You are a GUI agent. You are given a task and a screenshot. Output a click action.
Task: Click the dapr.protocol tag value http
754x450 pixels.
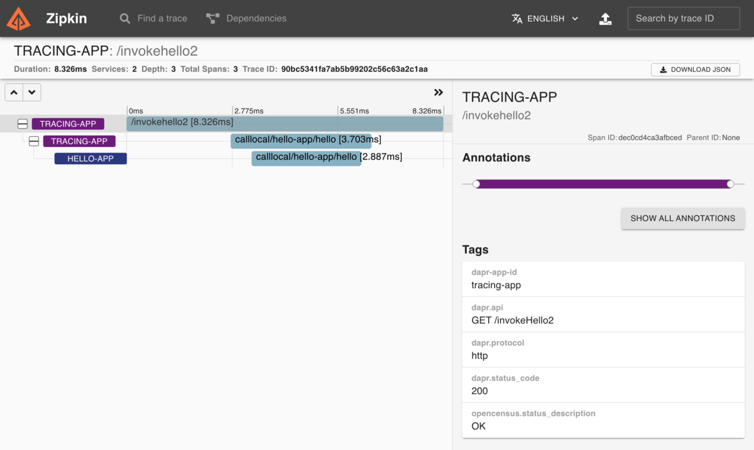[479, 355]
